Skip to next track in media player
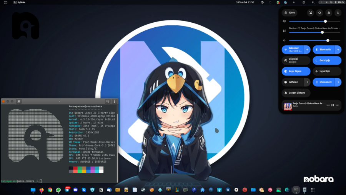 (337, 105)
